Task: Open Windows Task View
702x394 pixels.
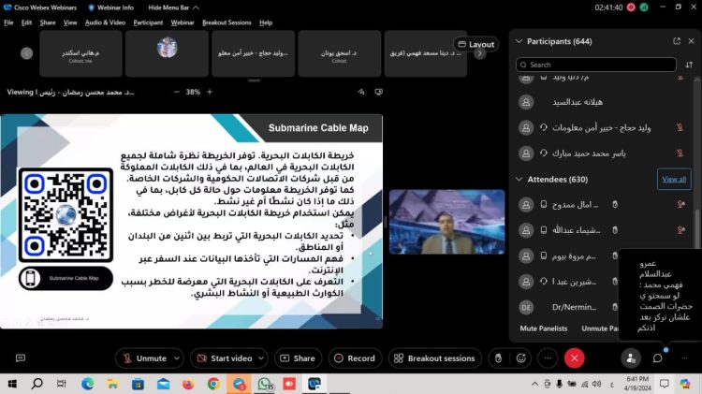Action: (x=62, y=384)
